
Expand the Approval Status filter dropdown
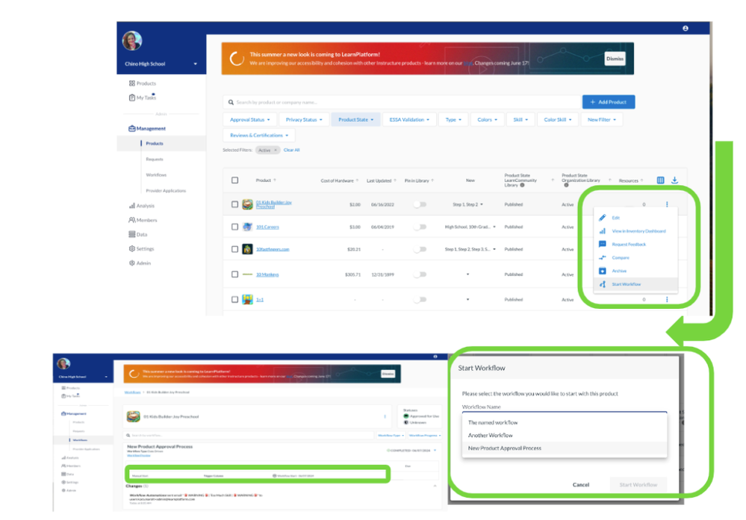tap(249, 119)
